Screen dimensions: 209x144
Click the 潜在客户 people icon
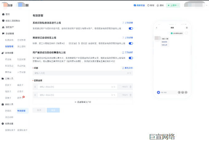tap(3, 27)
